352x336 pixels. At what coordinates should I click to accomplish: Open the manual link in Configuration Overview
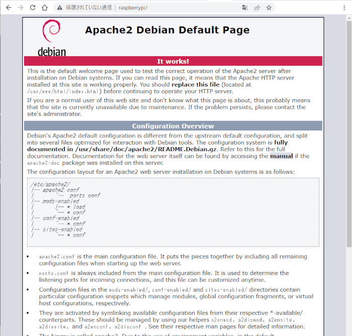click(x=282, y=156)
